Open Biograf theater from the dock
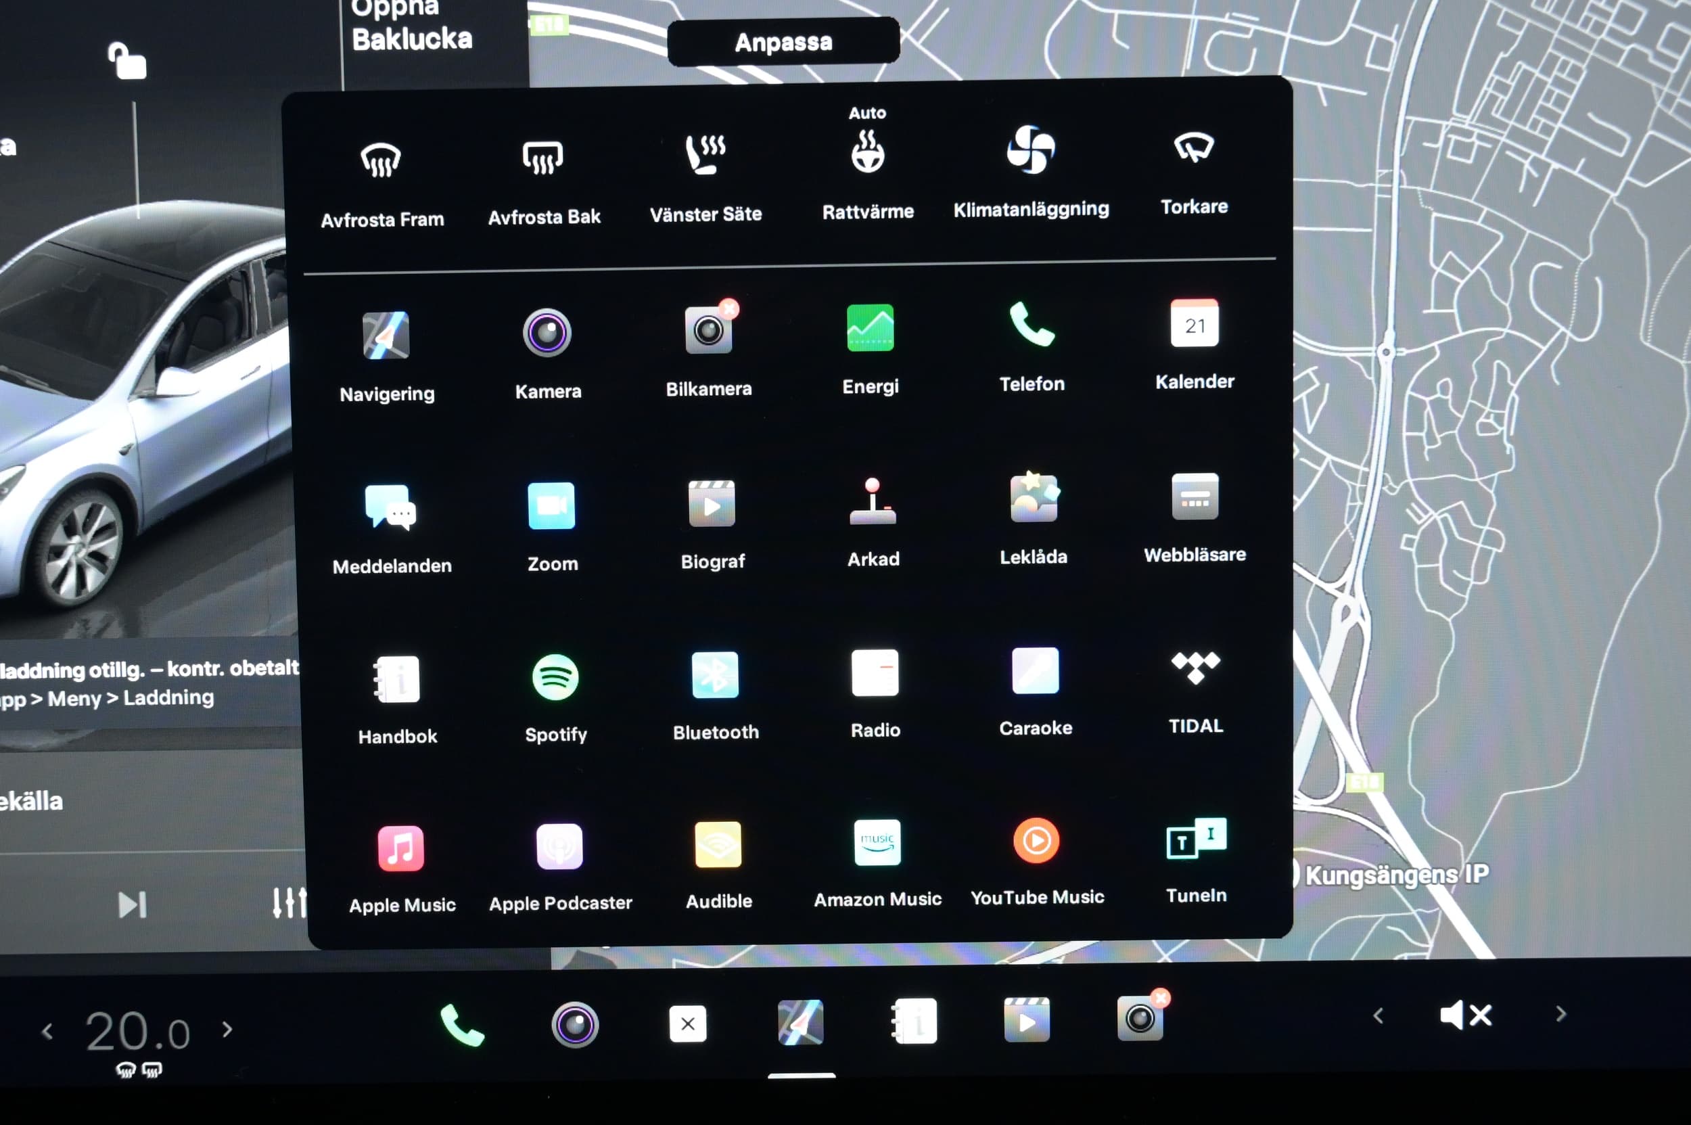The image size is (1691, 1125). coord(1027,1019)
